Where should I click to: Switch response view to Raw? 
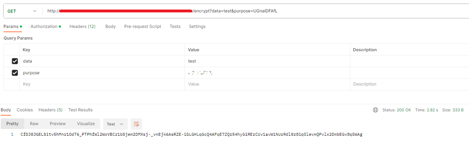[34, 124]
